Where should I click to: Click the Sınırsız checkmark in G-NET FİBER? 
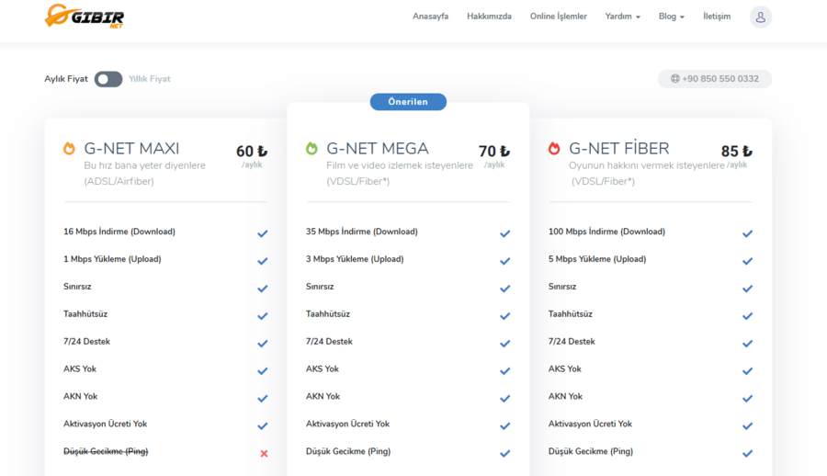tap(747, 289)
